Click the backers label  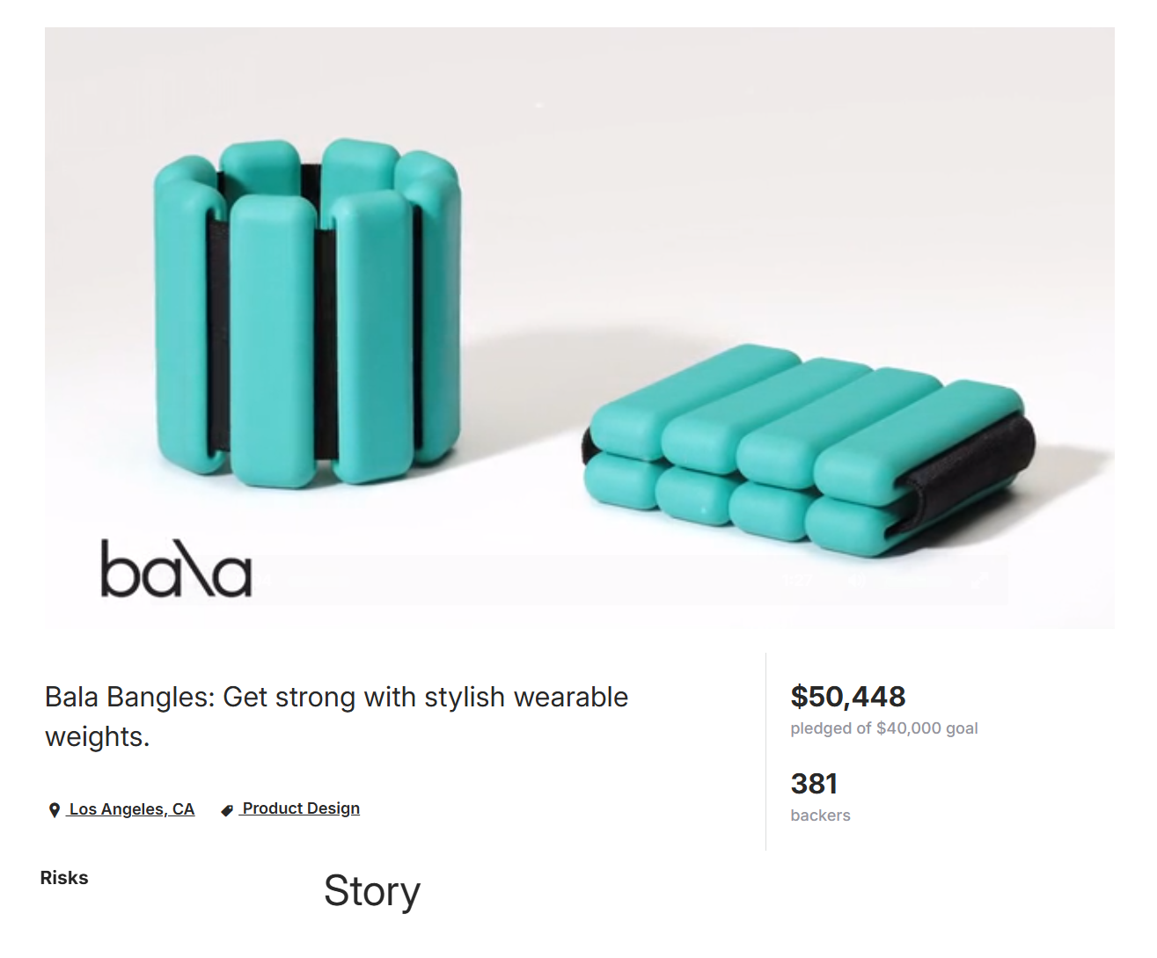coord(820,815)
